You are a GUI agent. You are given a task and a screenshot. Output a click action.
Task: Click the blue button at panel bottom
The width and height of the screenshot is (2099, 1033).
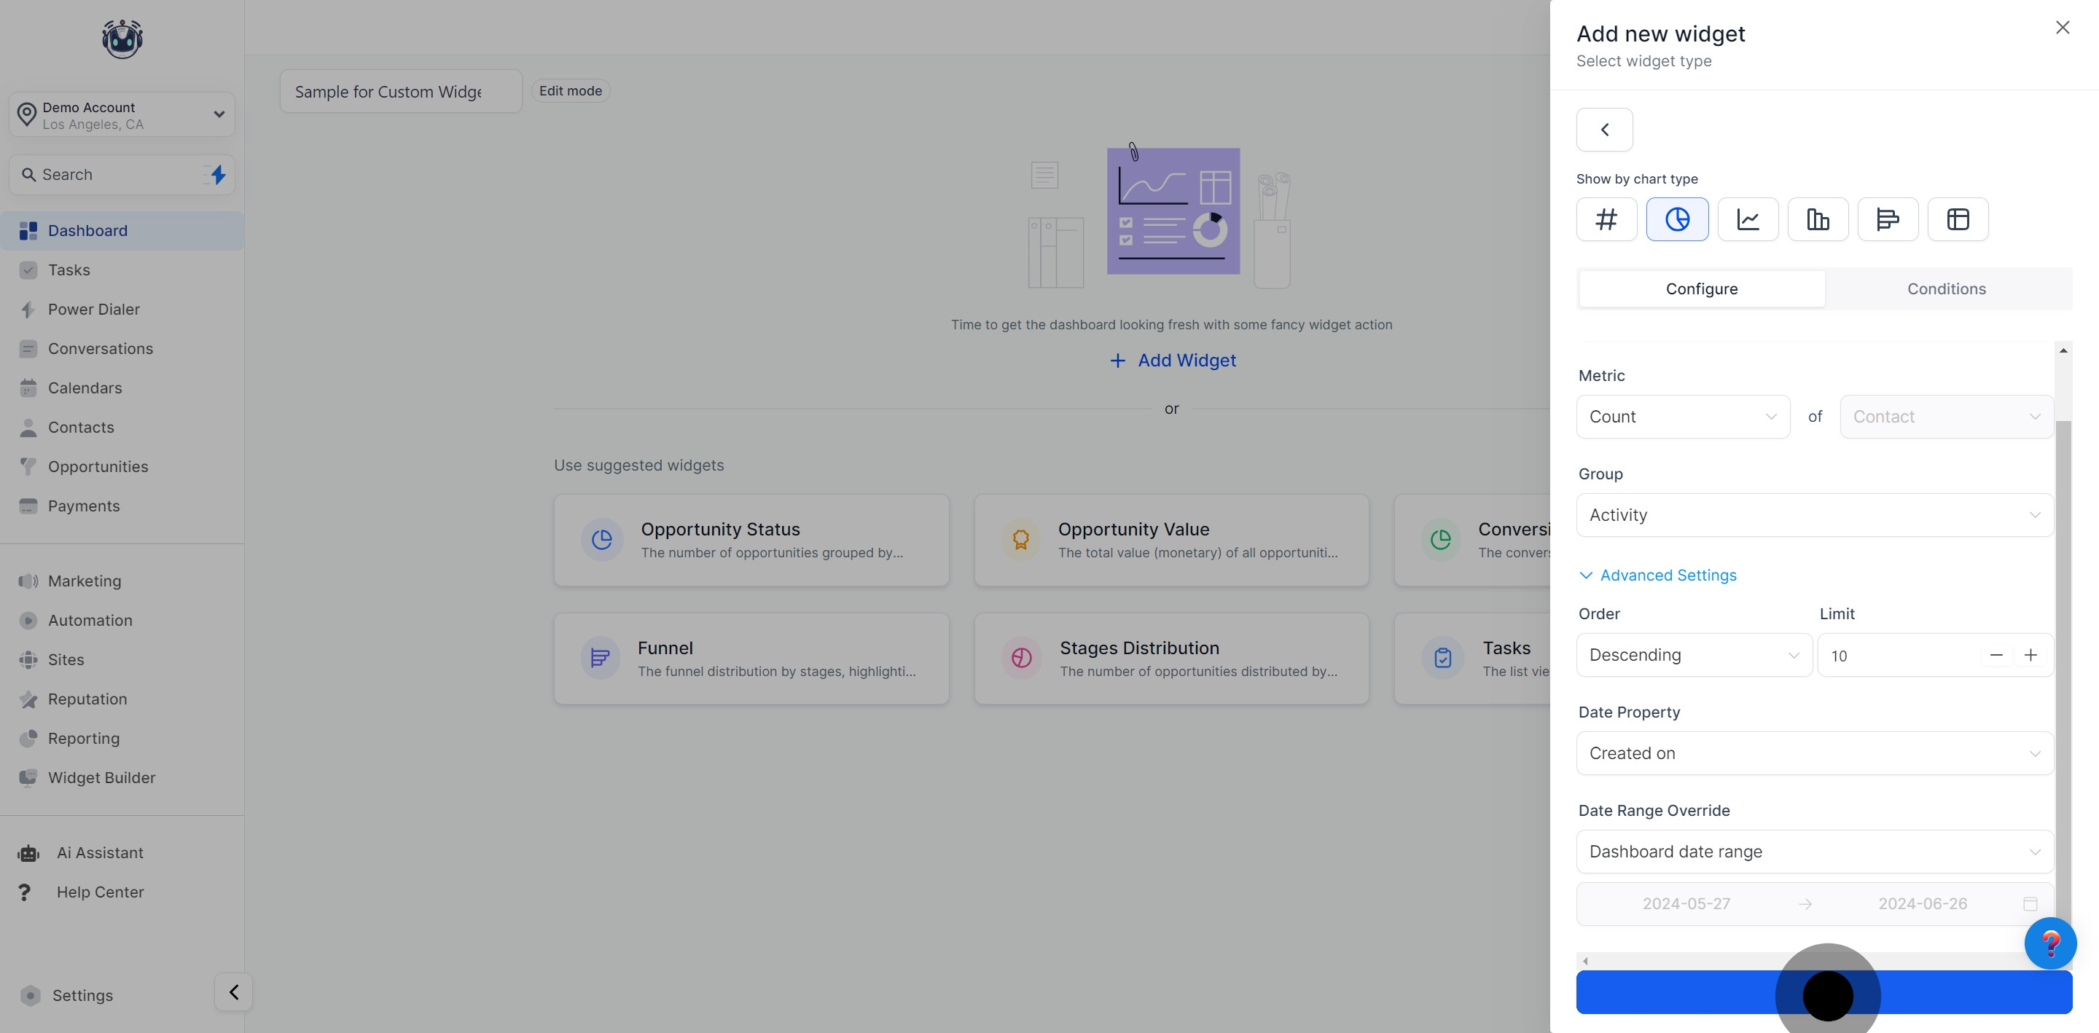click(x=1824, y=992)
